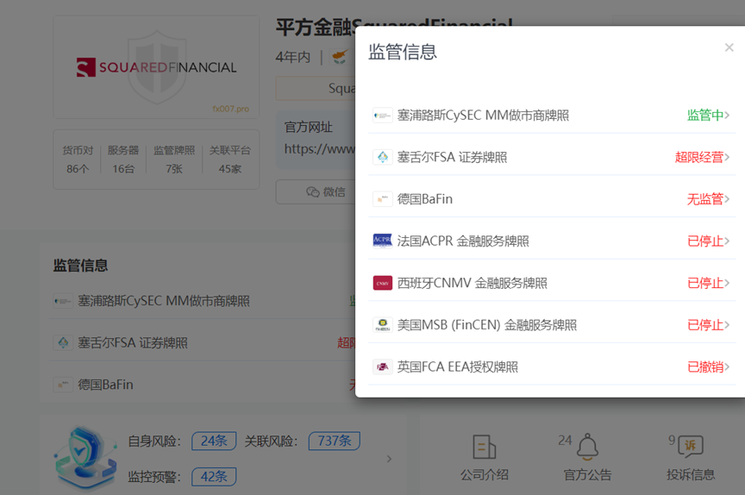
Task: Open 关联风险 737条 badge
Action: (x=335, y=441)
